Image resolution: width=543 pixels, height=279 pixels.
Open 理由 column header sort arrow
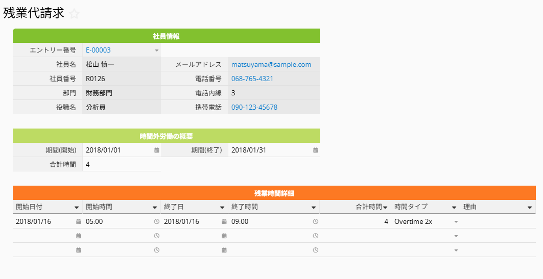pos(530,208)
